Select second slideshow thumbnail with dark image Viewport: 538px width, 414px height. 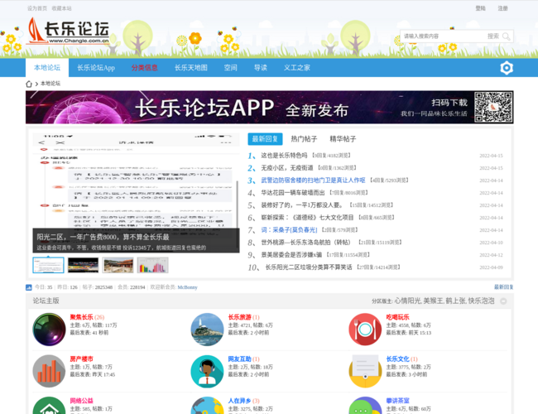(x=83, y=265)
